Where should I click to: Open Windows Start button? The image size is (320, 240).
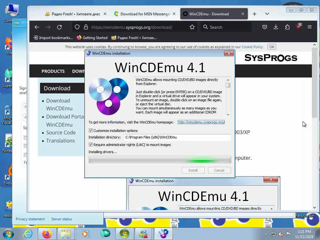tap(8, 234)
